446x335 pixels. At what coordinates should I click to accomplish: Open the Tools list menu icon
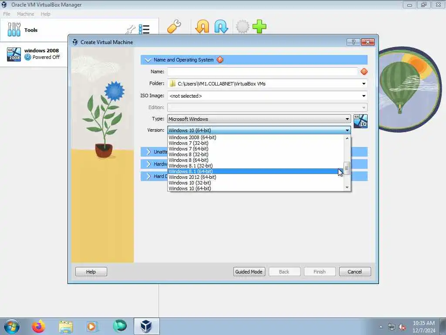[x=144, y=29]
